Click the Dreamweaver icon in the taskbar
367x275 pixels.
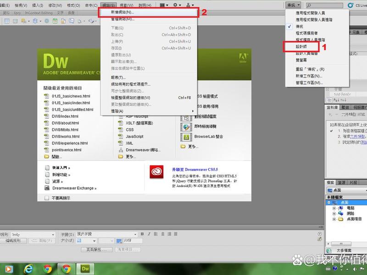85,269
